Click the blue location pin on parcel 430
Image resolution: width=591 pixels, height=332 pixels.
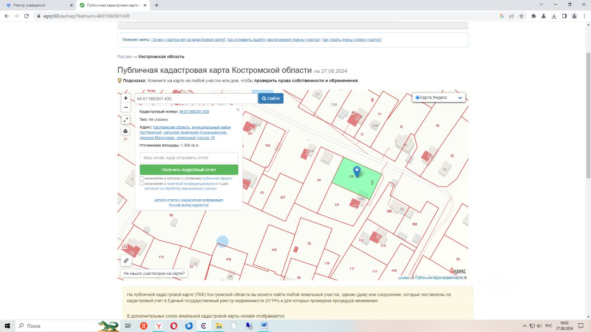tap(356, 172)
